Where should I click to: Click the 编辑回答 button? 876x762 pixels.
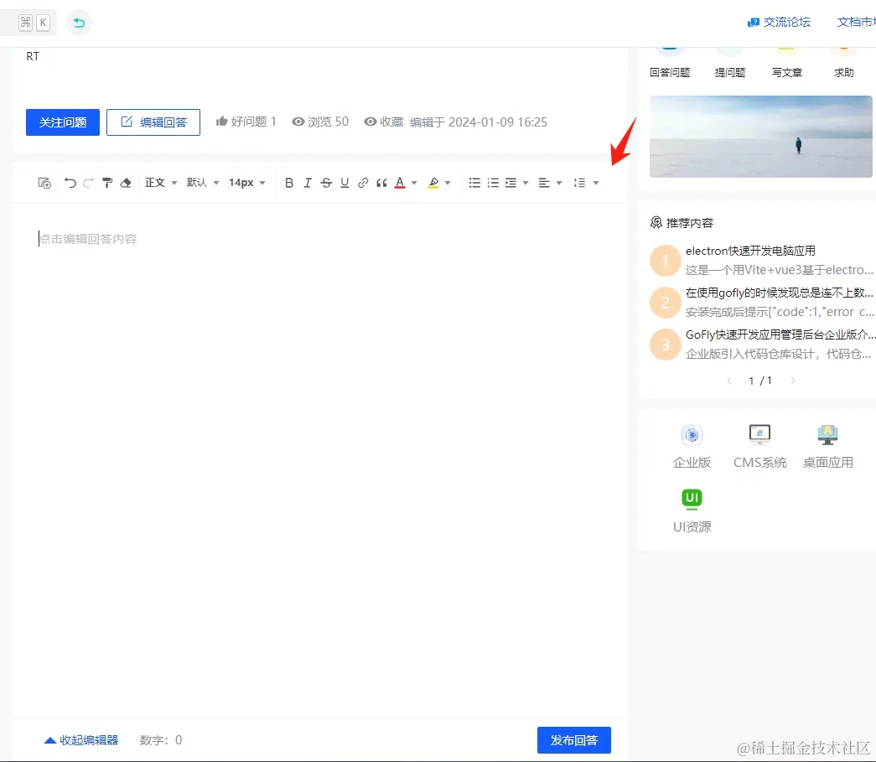point(153,122)
